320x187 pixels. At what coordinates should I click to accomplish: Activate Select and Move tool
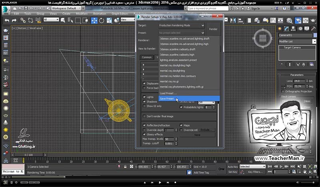point(94,20)
